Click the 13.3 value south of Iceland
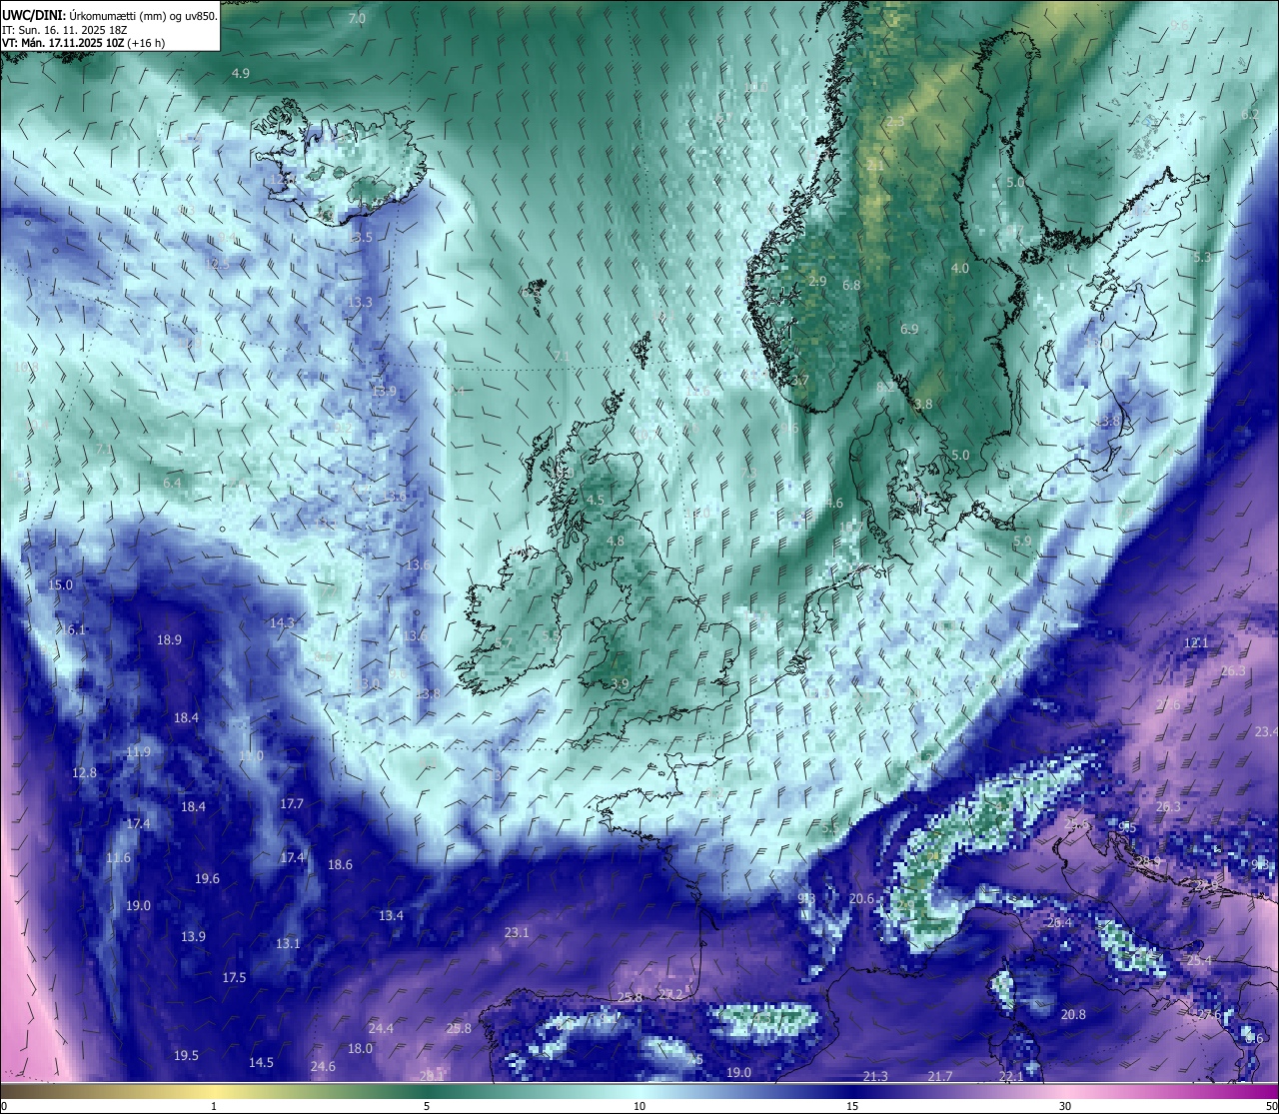Viewport: 1279px width, 1114px height. pos(360,302)
